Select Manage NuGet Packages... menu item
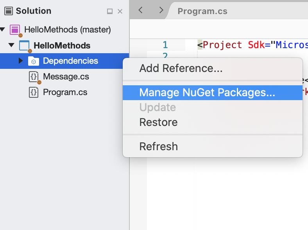 tap(207, 93)
